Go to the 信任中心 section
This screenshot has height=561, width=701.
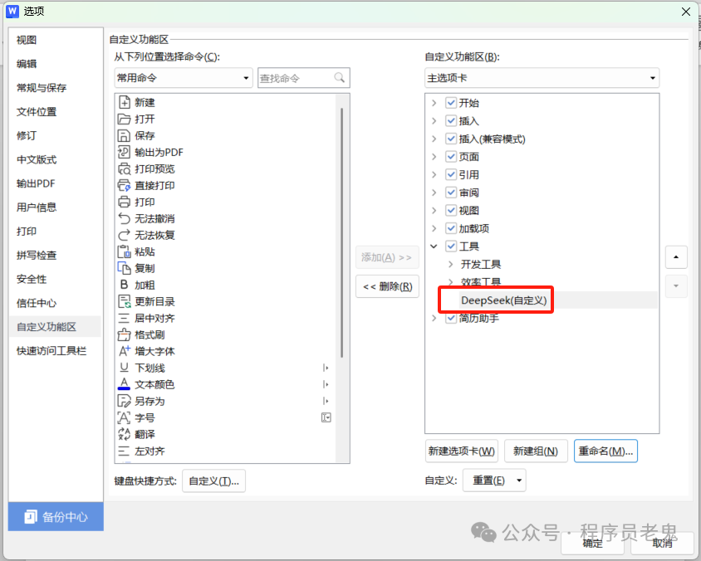[x=37, y=303]
